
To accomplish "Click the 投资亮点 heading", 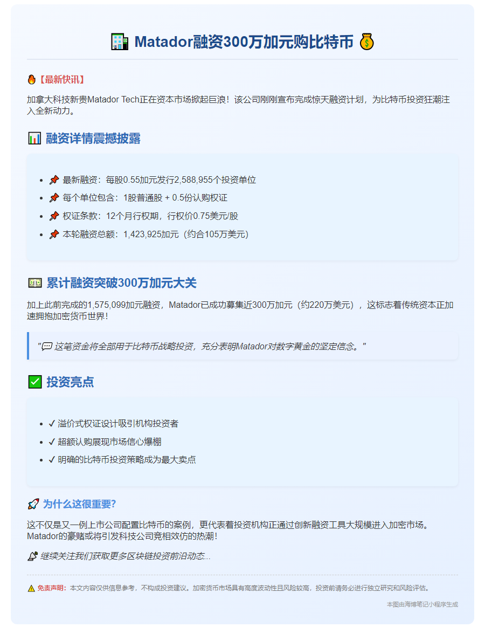I will pyautogui.click(x=70, y=382).
